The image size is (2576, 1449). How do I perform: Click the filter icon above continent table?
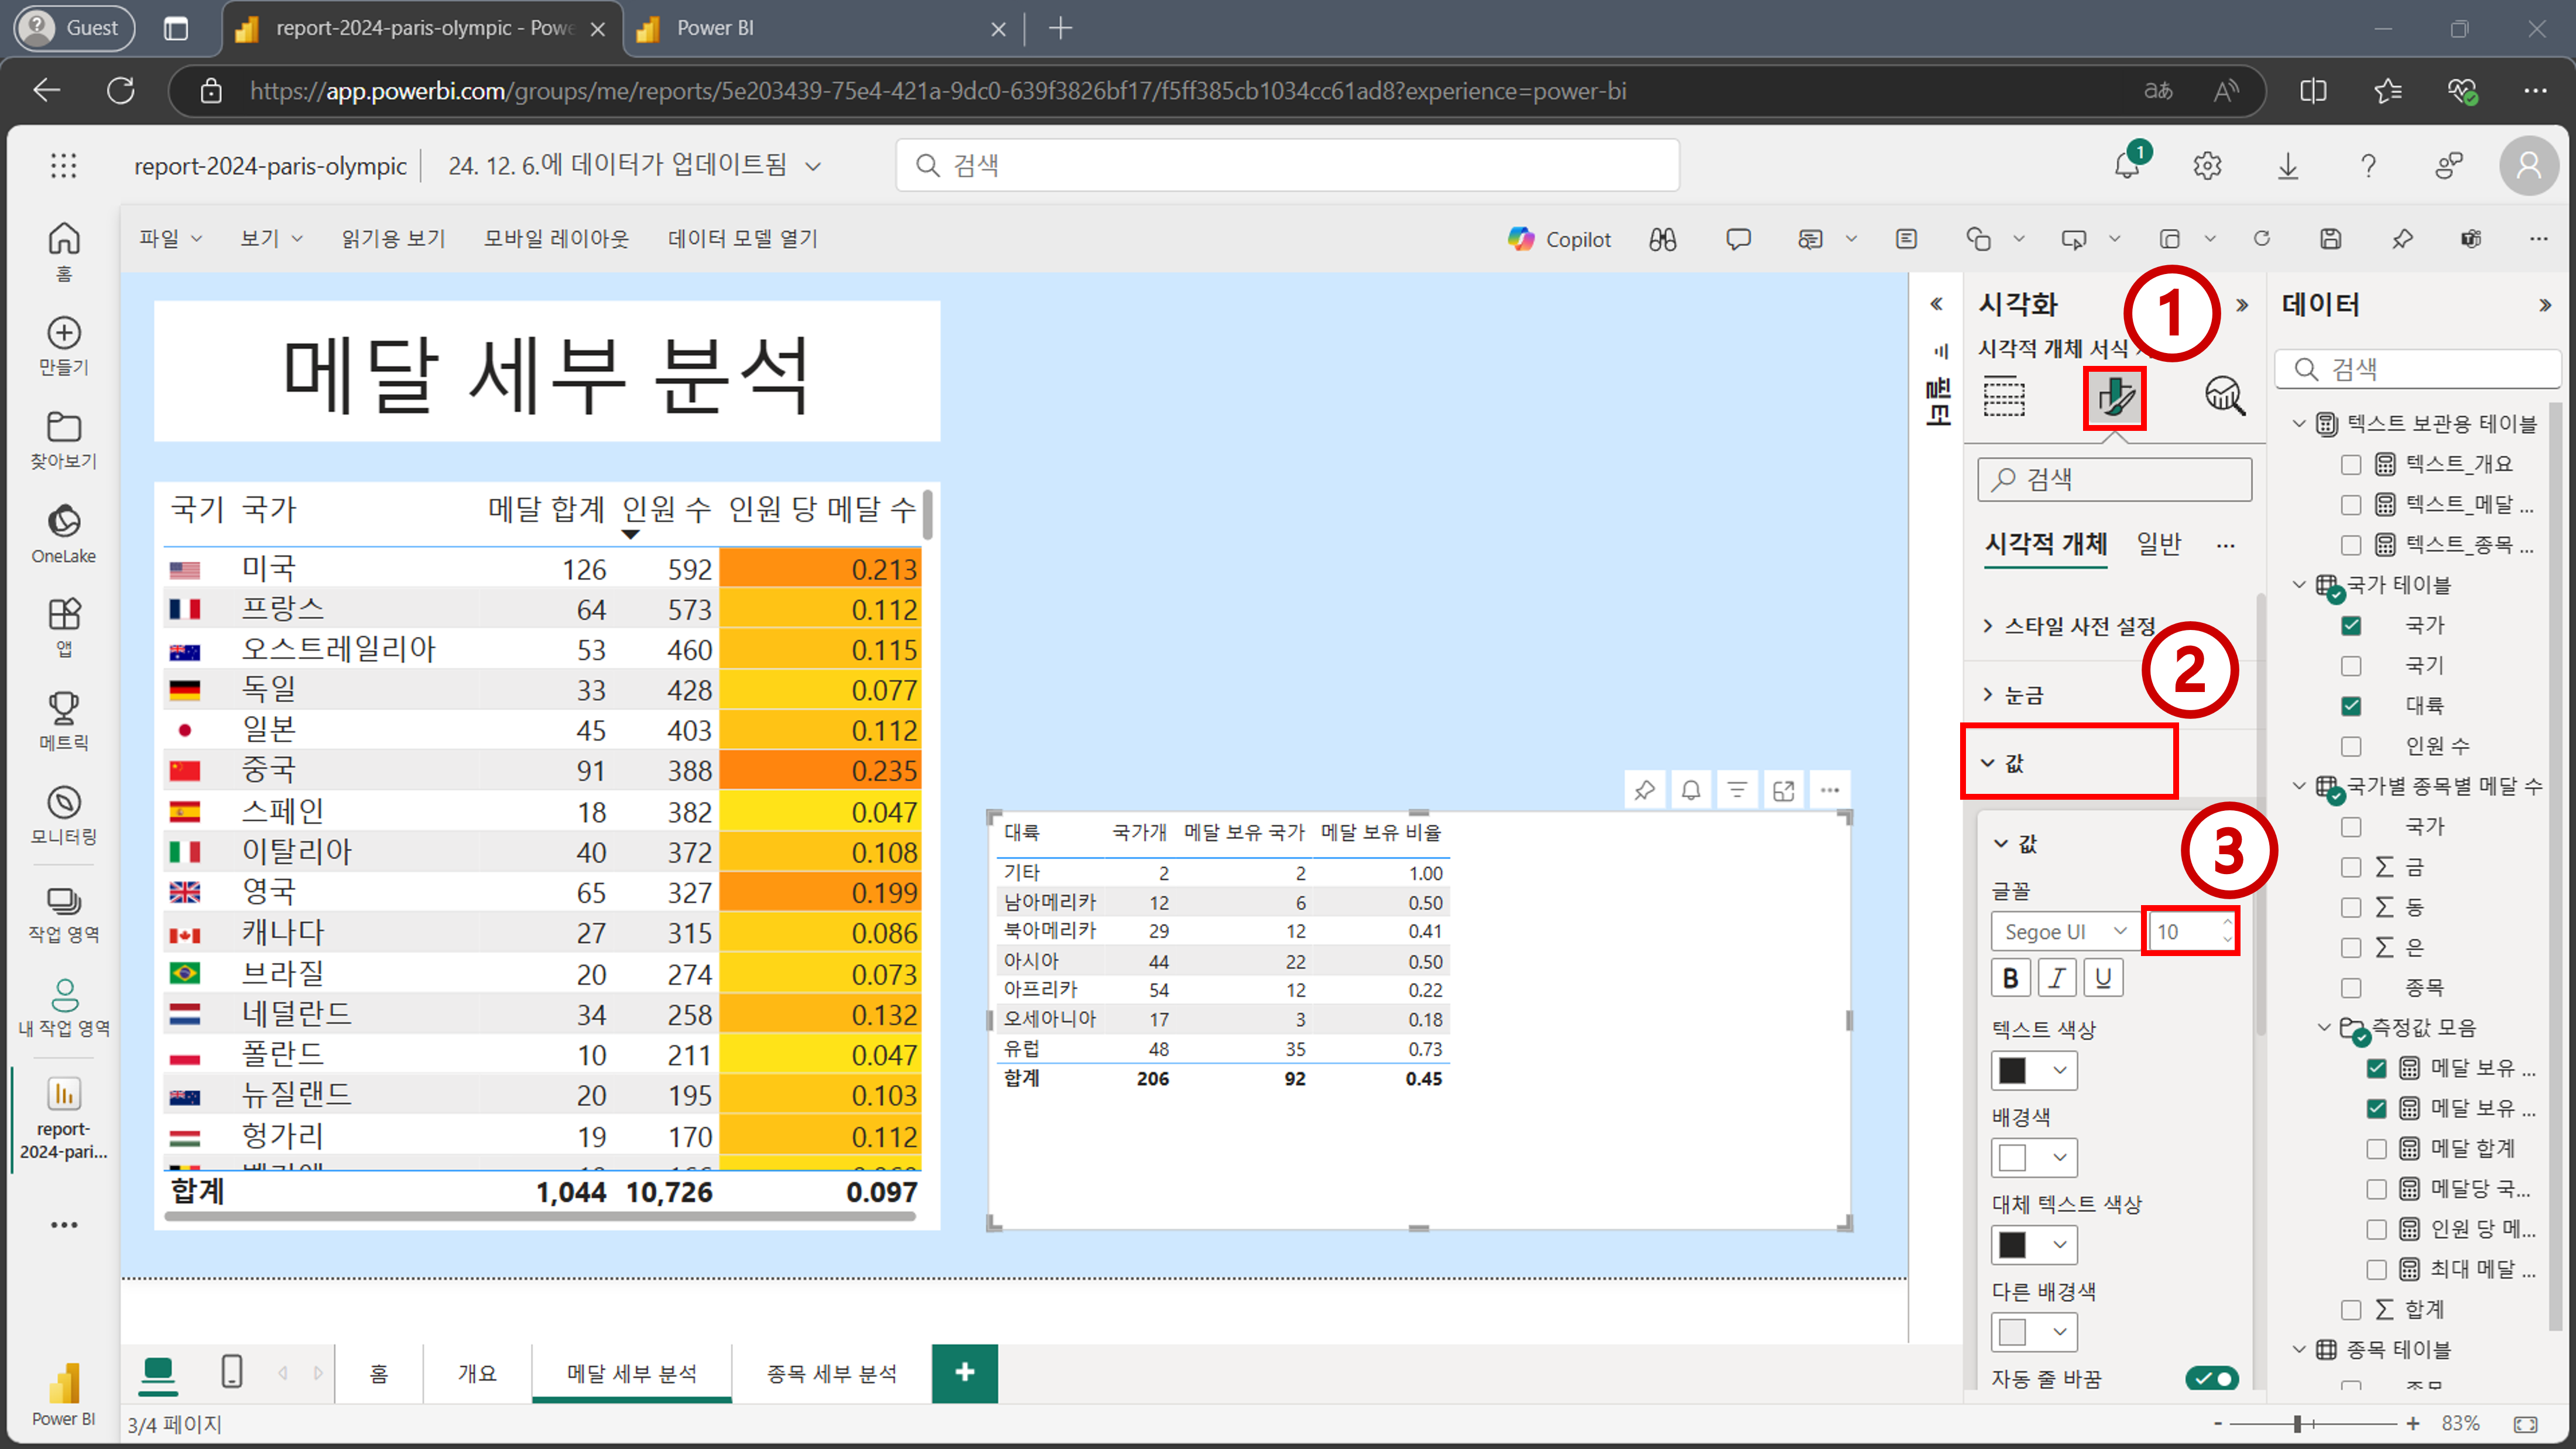[x=1738, y=791]
